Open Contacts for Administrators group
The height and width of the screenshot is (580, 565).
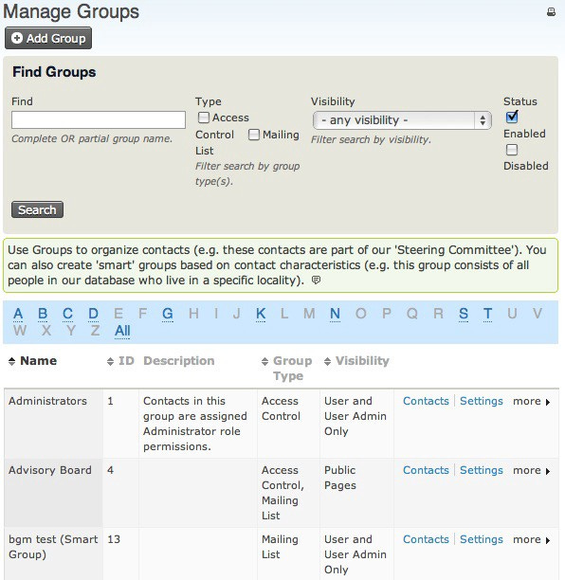[426, 401]
